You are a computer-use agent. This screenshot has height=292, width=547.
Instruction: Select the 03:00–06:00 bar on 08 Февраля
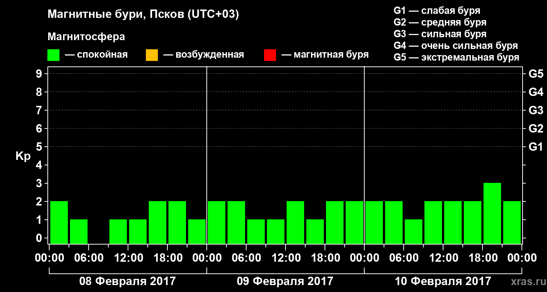pos(79,231)
